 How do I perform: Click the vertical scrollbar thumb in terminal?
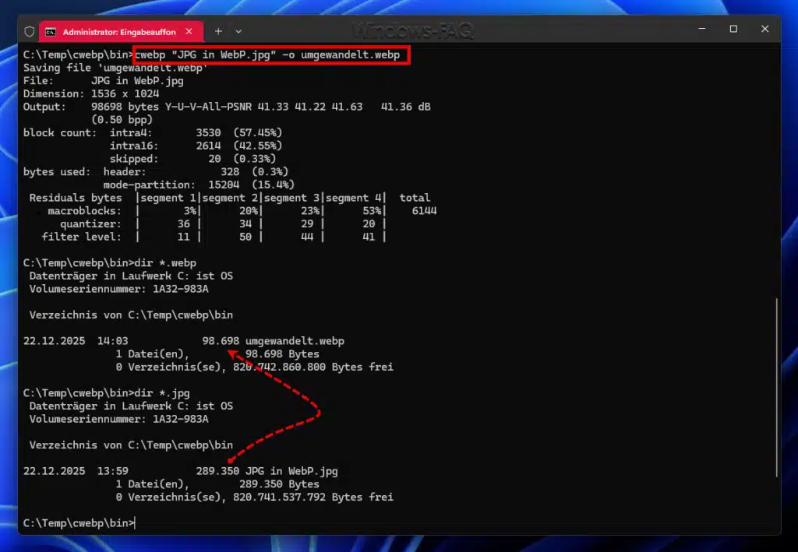tap(776, 387)
